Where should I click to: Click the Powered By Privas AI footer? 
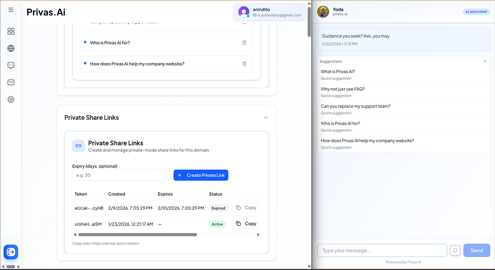[404, 262]
